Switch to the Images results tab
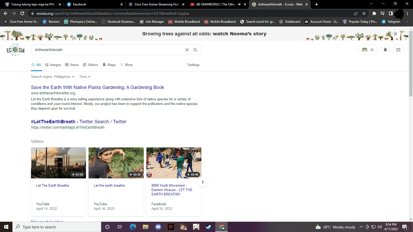The width and height of the screenshot is (413, 232). point(53,65)
